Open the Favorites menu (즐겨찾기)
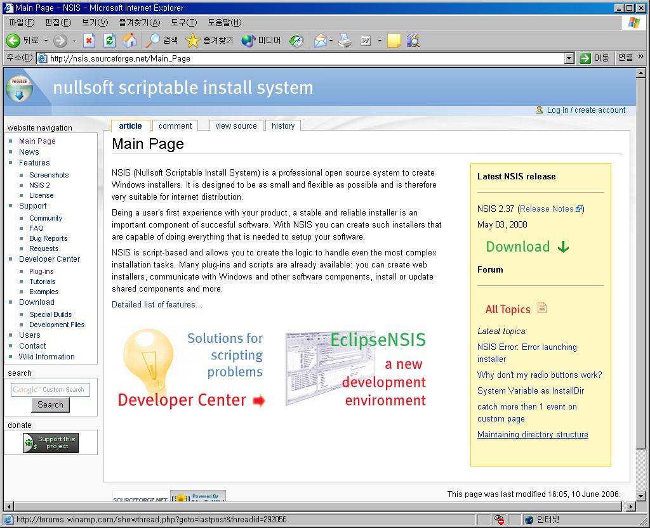 tap(139, 22)
